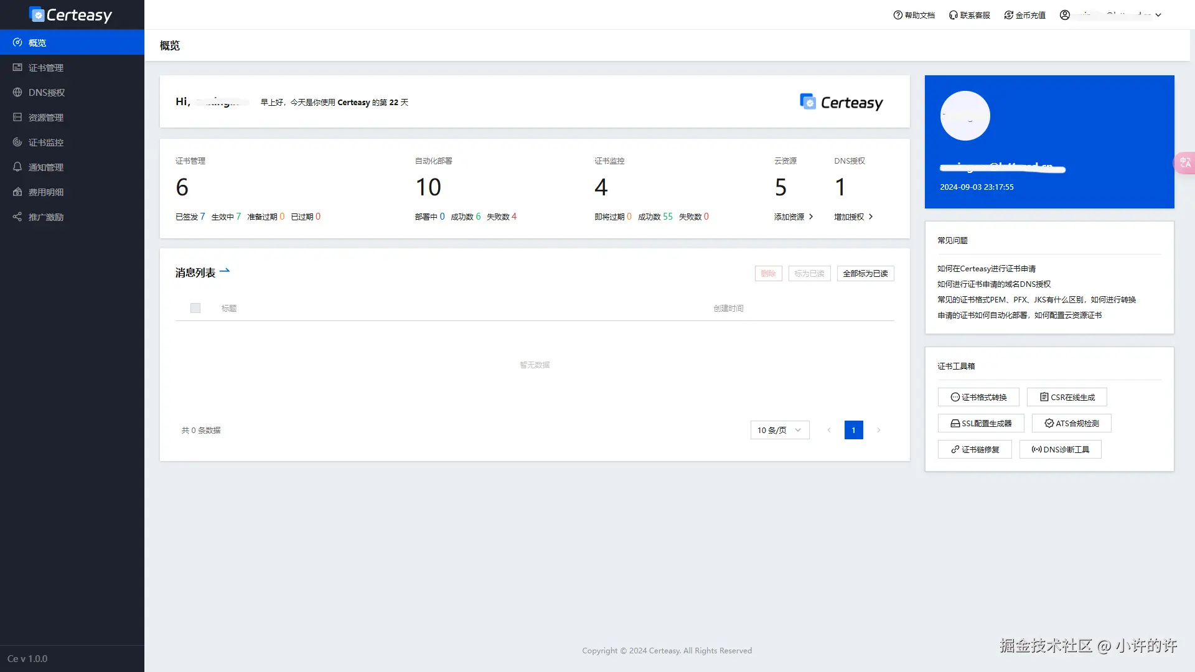Click 联系客服 in the top bar
Screen dimensions: 1195x672
[x=968, y=15]
